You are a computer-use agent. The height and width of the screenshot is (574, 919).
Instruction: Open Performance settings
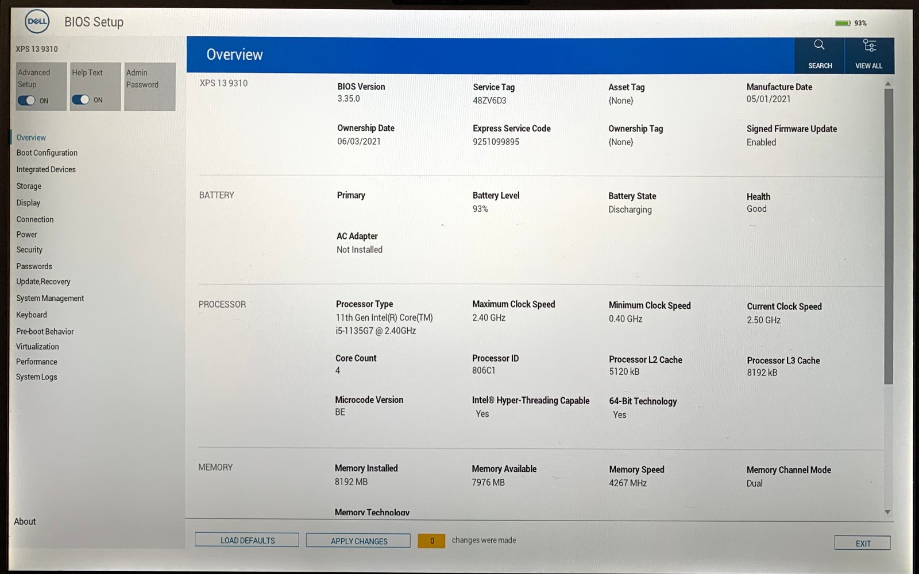37,362
